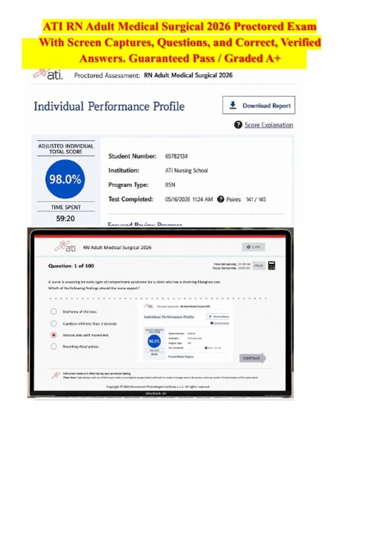This screenshot has height=549, width=388.
Task: Click the CLOSE button in exam window
Action: [253, 247]
